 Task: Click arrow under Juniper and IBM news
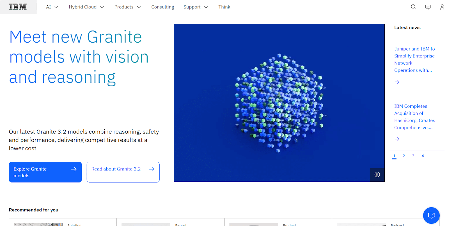pos(397,82)
